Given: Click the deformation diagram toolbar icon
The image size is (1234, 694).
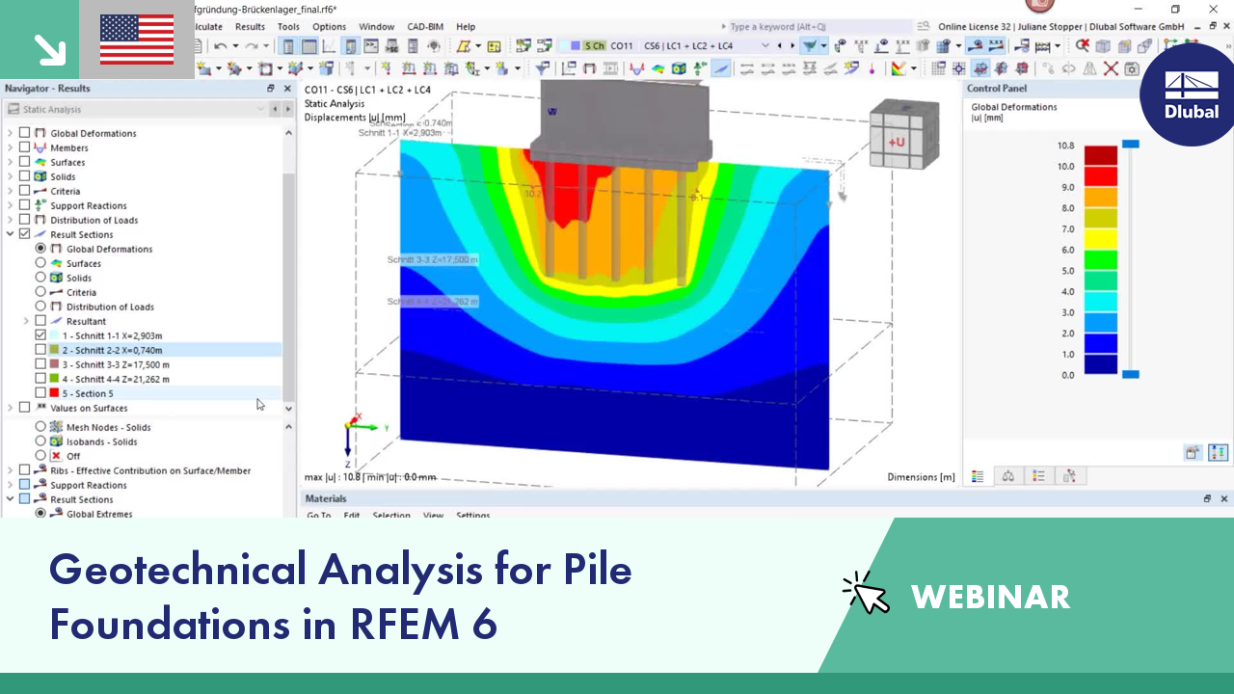Looking at the screenshot, I should pos(636,67).
